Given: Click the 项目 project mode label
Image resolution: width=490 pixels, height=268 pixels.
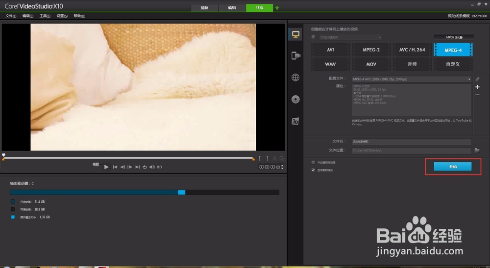Looking at the screenshot, I should coord(96,164).
